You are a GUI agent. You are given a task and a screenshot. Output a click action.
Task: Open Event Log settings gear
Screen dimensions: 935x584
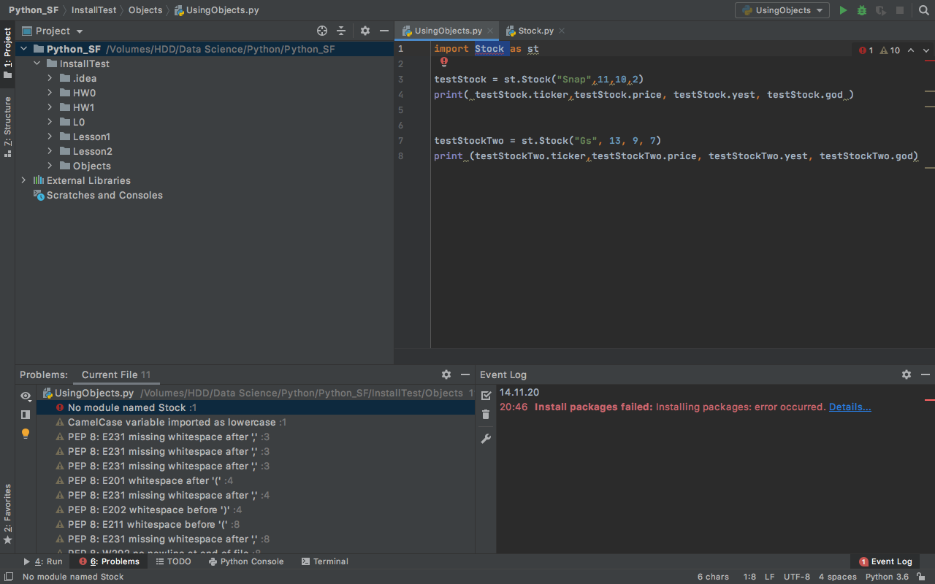click(x=907, y=374)
